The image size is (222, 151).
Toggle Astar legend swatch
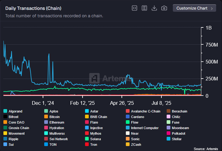coord(87,111)
